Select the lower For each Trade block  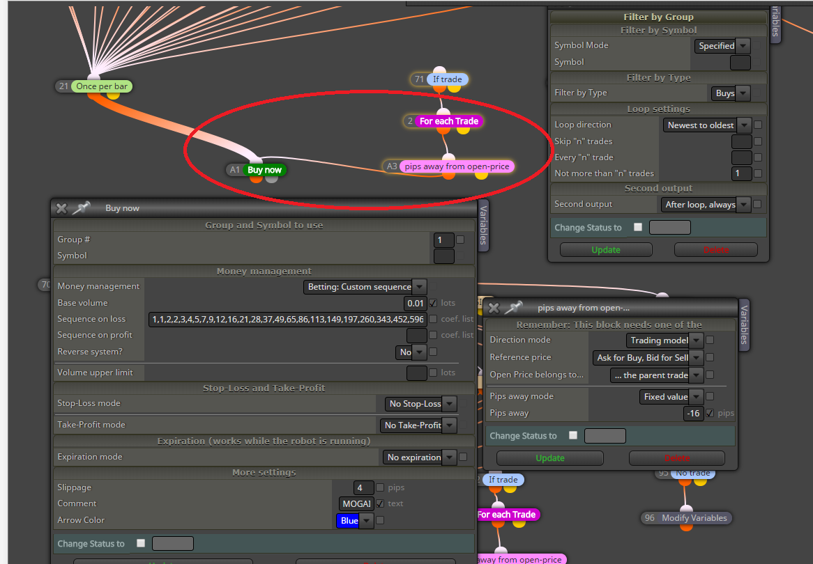(x=507, y=515)
